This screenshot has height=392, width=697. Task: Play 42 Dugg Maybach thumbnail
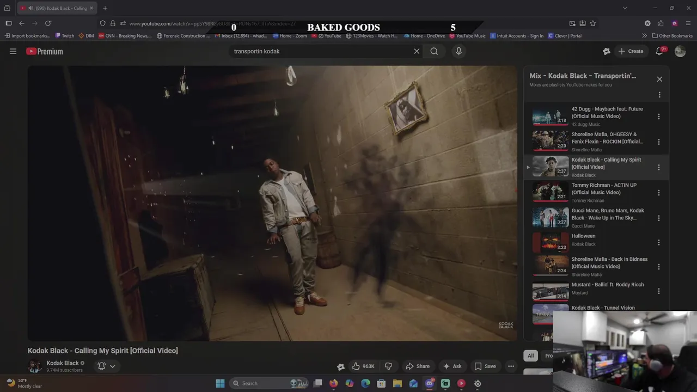(x=550, y=117)
